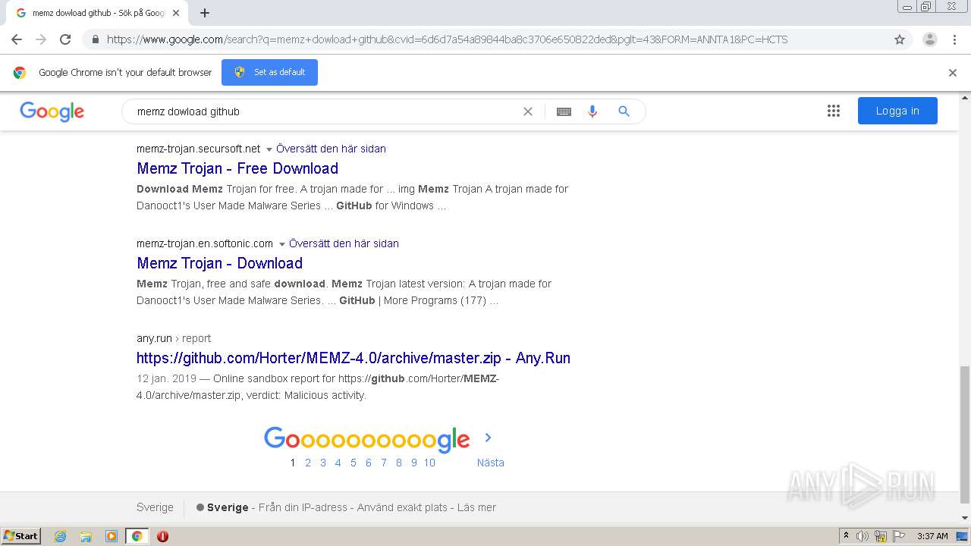Click the network tray icon
This screenshot has width=971, height=546.
881,536
